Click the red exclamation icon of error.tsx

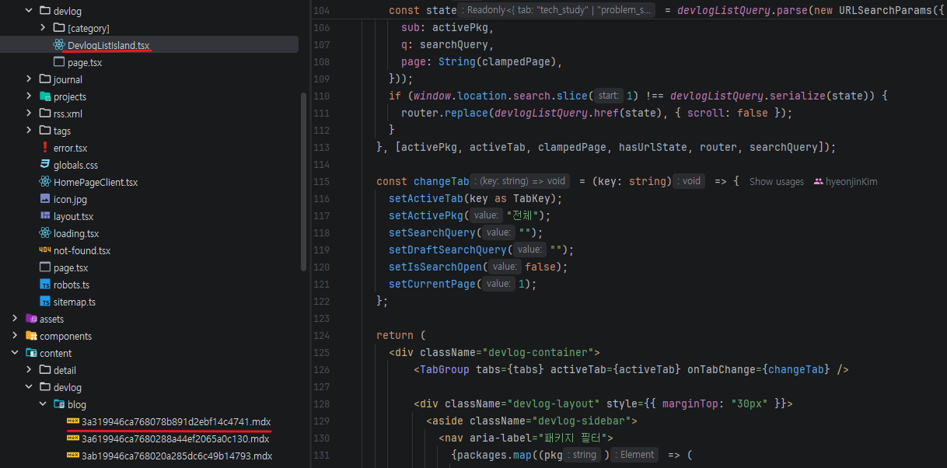click(45, 148)
